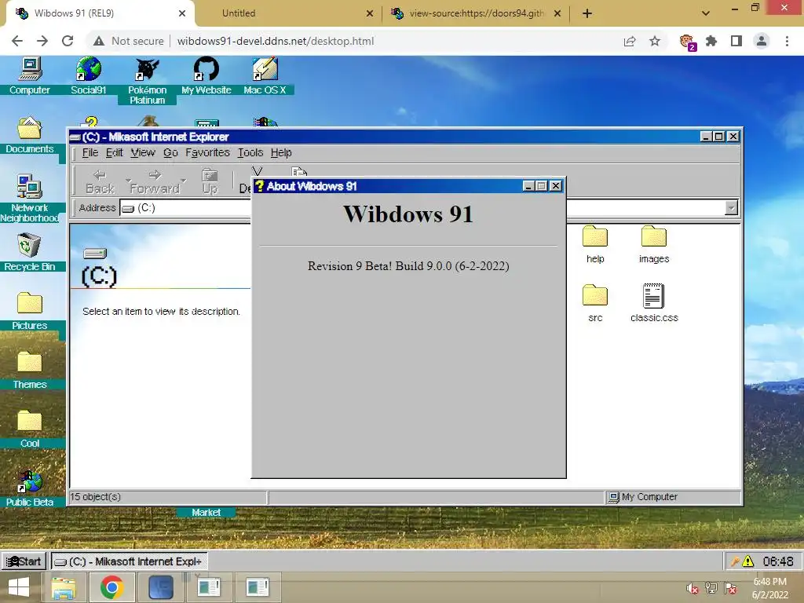Reload the page in Chrome

coord(68,41)
